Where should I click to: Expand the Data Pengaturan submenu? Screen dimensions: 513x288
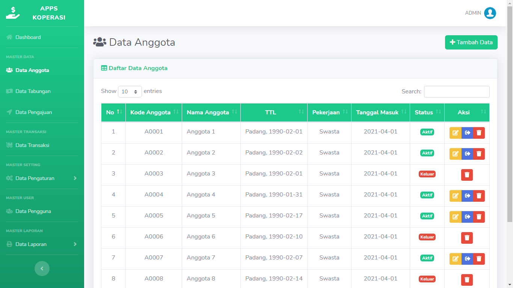pyautogui.click(x=42, y=178)
